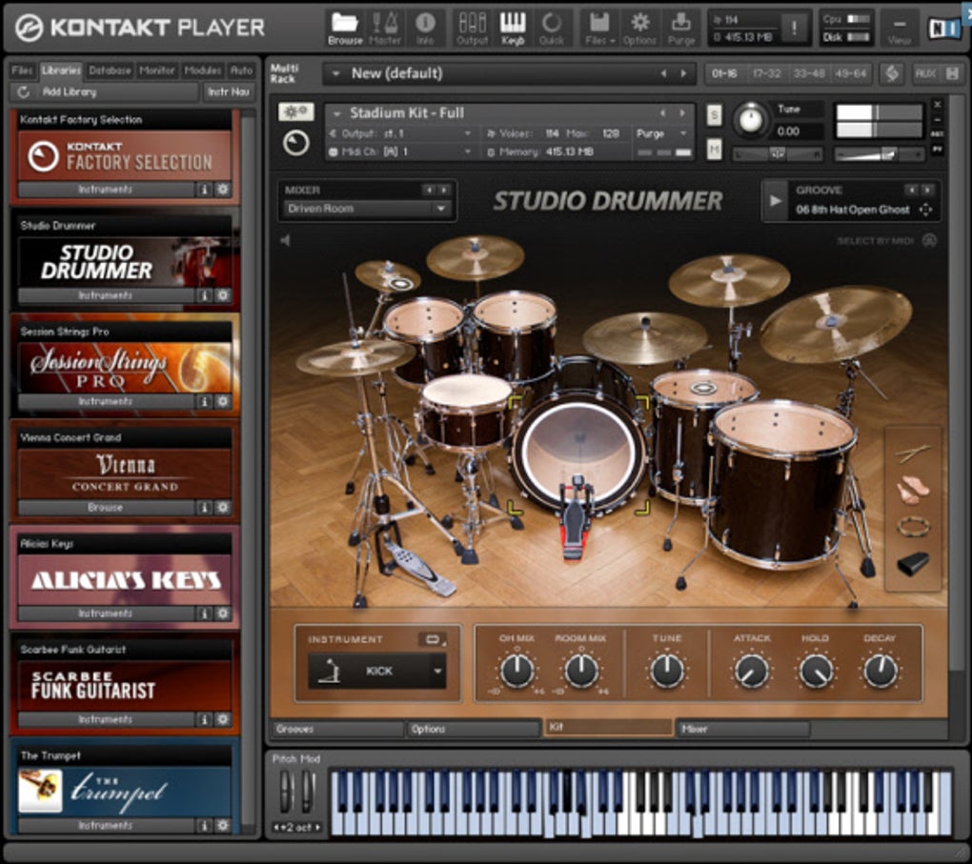This screenshot has width=972, height=864.
Task: Click the Attack knob
Action: tap(752, 672)
